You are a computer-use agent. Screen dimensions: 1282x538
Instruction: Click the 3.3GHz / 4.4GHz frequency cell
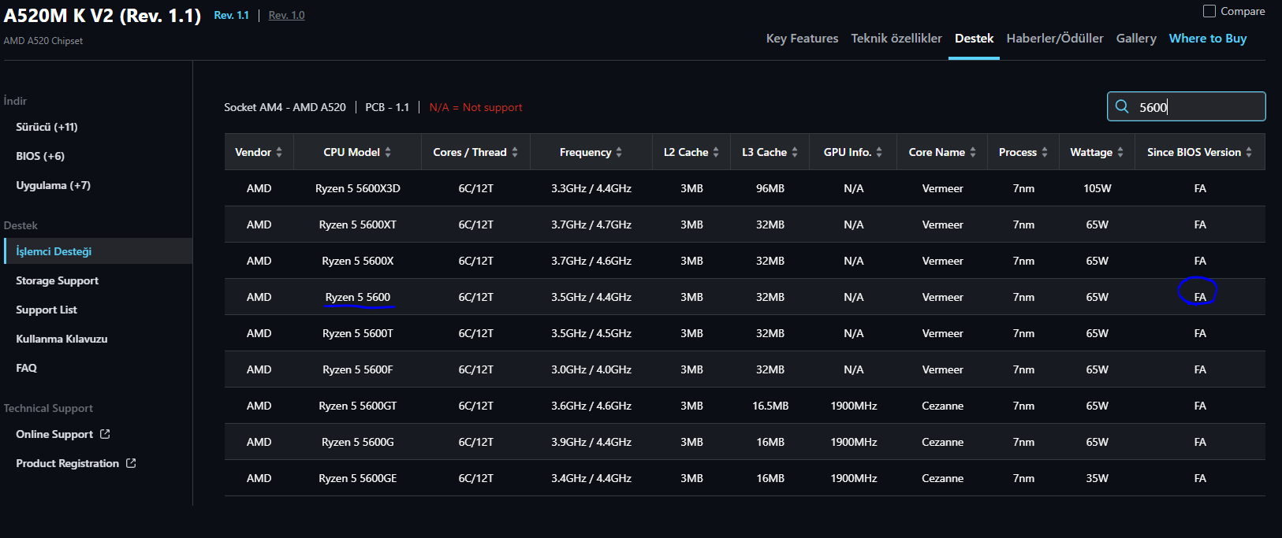pos(591,188)
